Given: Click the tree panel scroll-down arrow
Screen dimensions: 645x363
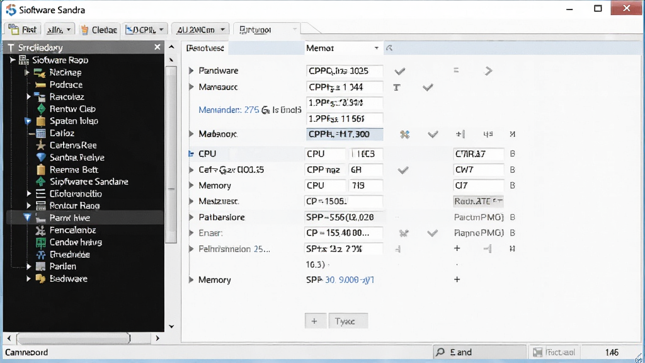Looking at the screenshot, I should [171, 326].
